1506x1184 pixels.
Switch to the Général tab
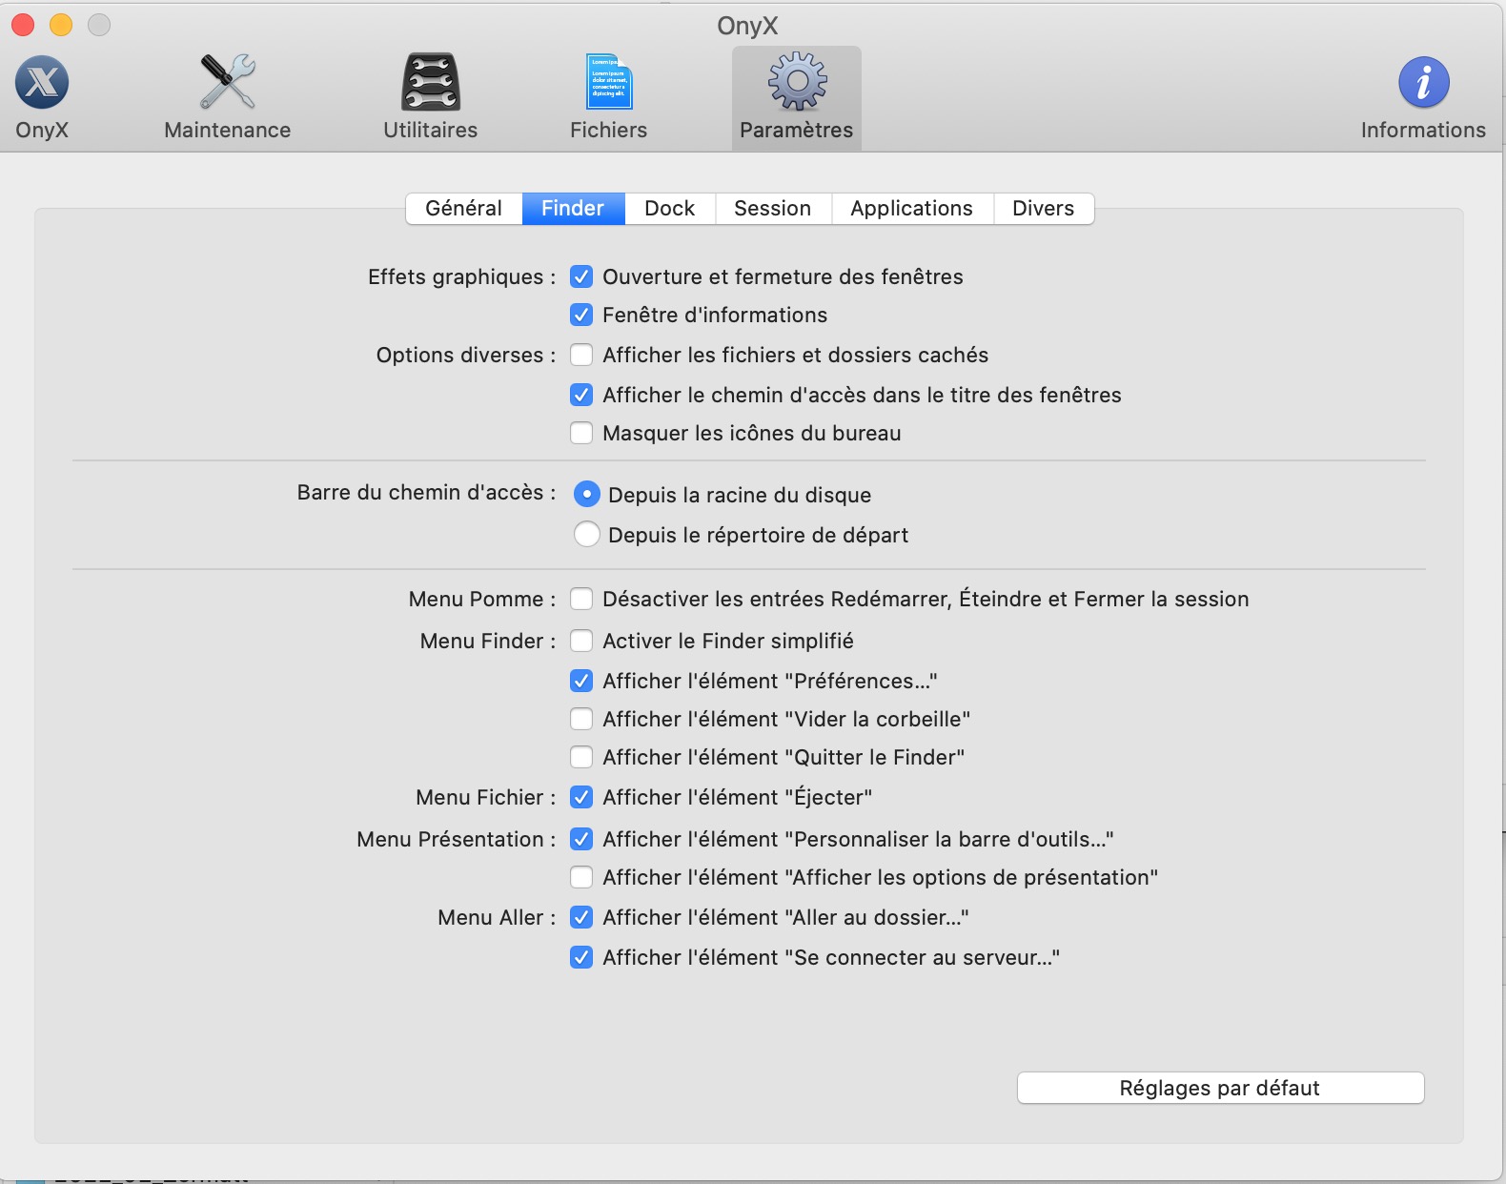pyautogui.click(x=464, y=209)
